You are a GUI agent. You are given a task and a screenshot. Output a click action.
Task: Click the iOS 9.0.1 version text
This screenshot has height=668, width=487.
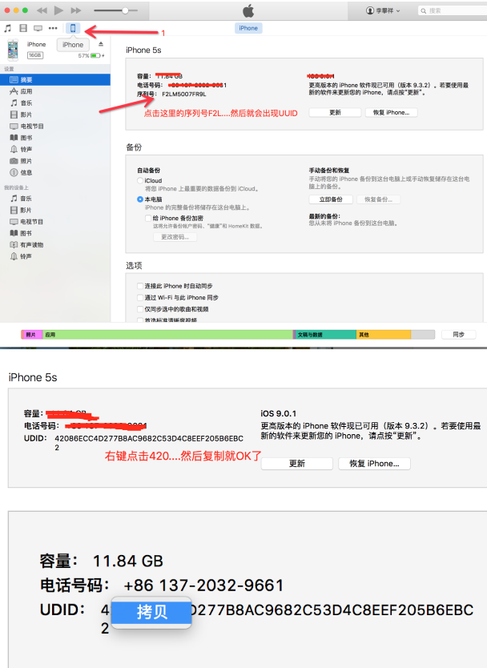pos(278,413)
